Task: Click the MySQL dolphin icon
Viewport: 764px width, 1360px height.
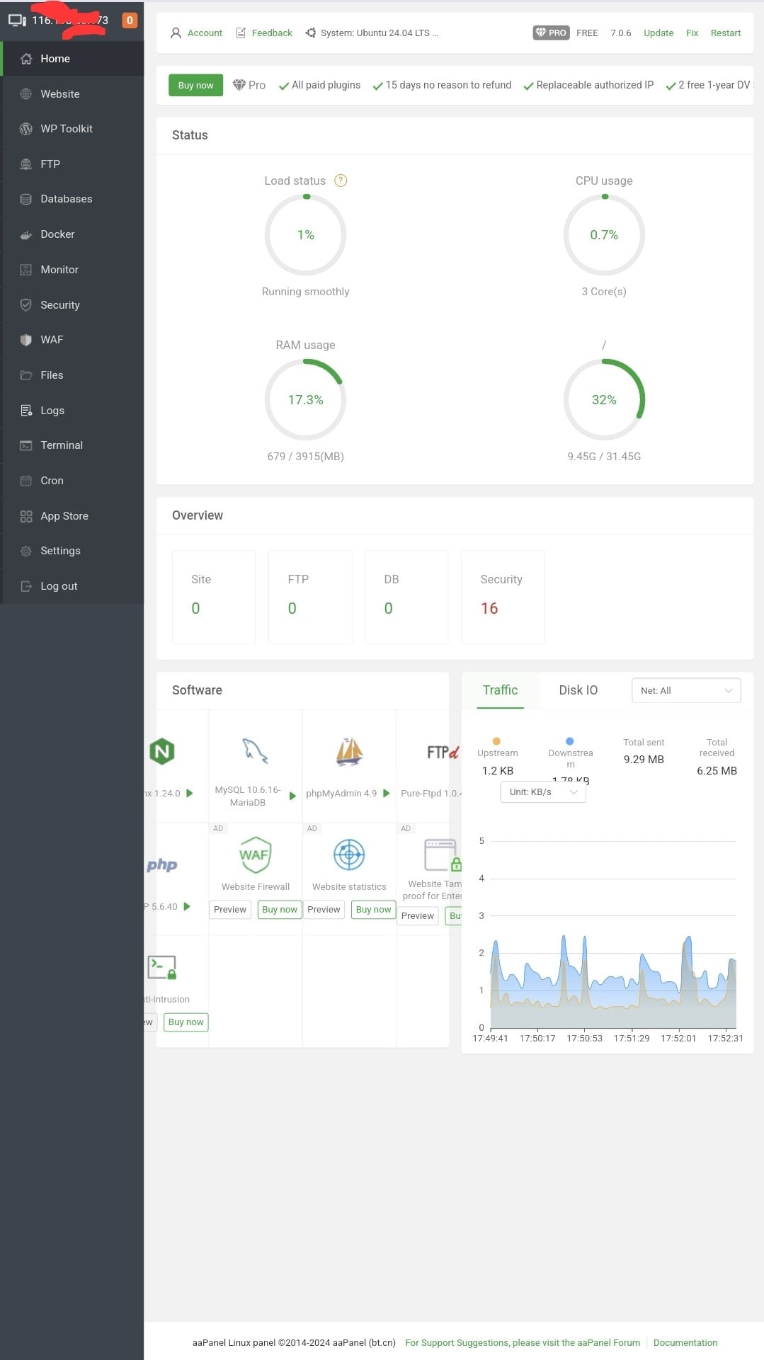Action: pos(255,750)
